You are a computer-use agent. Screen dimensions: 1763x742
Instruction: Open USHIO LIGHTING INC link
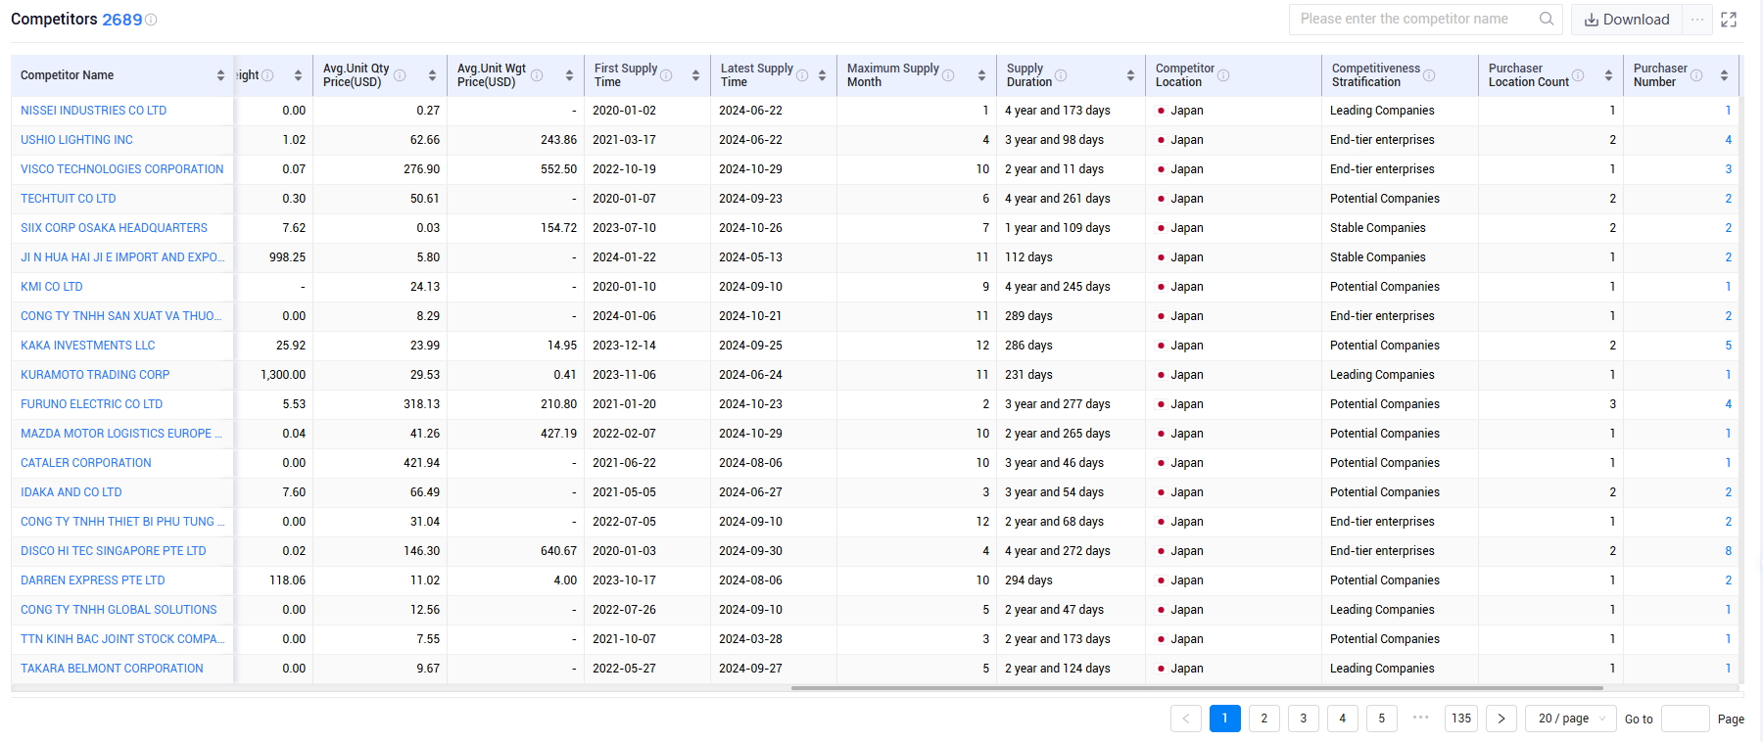pyautogui.click(x=76, y=140)
